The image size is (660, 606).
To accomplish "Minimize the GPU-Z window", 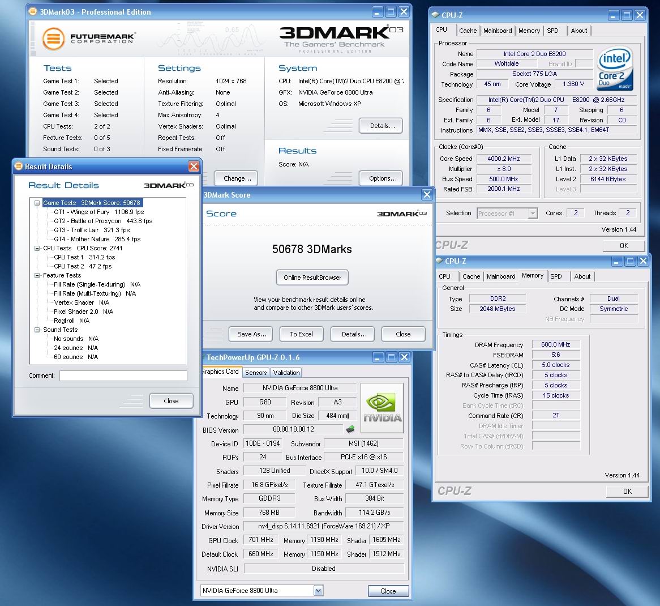I will [378, 357].
